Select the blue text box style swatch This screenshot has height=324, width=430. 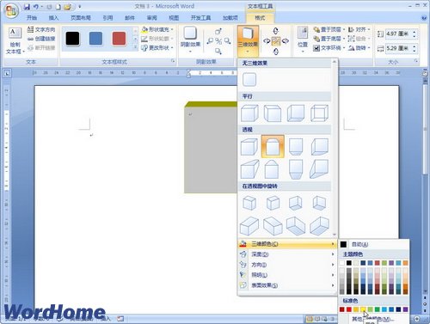click(x=95, y=39)
